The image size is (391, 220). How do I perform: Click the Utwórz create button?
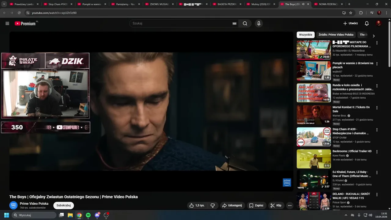(x=350, y=24)
